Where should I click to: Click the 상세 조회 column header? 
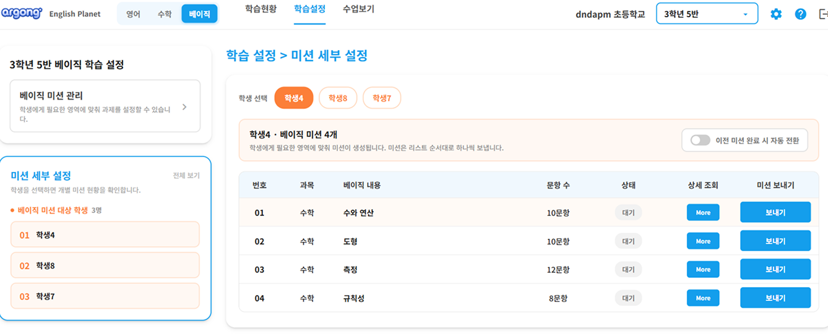pos(703,185)
